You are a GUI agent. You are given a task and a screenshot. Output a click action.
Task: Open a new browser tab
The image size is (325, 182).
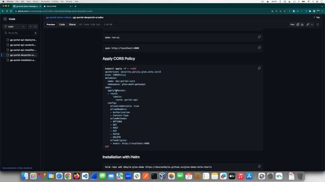pyautogui.click(x=75, y=7)
